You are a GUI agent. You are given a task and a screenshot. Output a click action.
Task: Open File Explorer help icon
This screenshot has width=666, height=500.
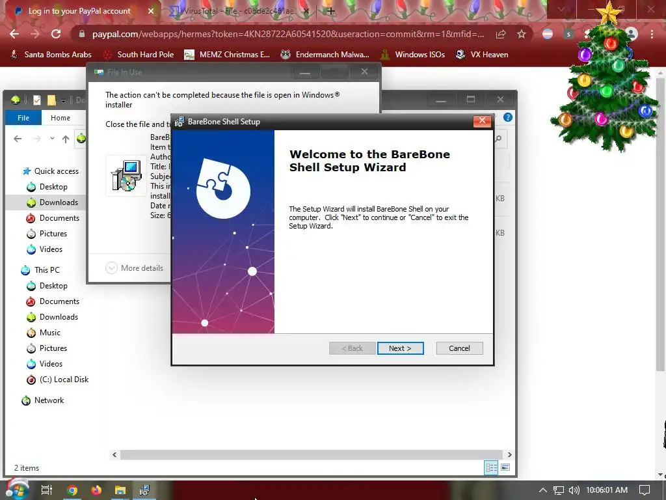click(507, 117)
